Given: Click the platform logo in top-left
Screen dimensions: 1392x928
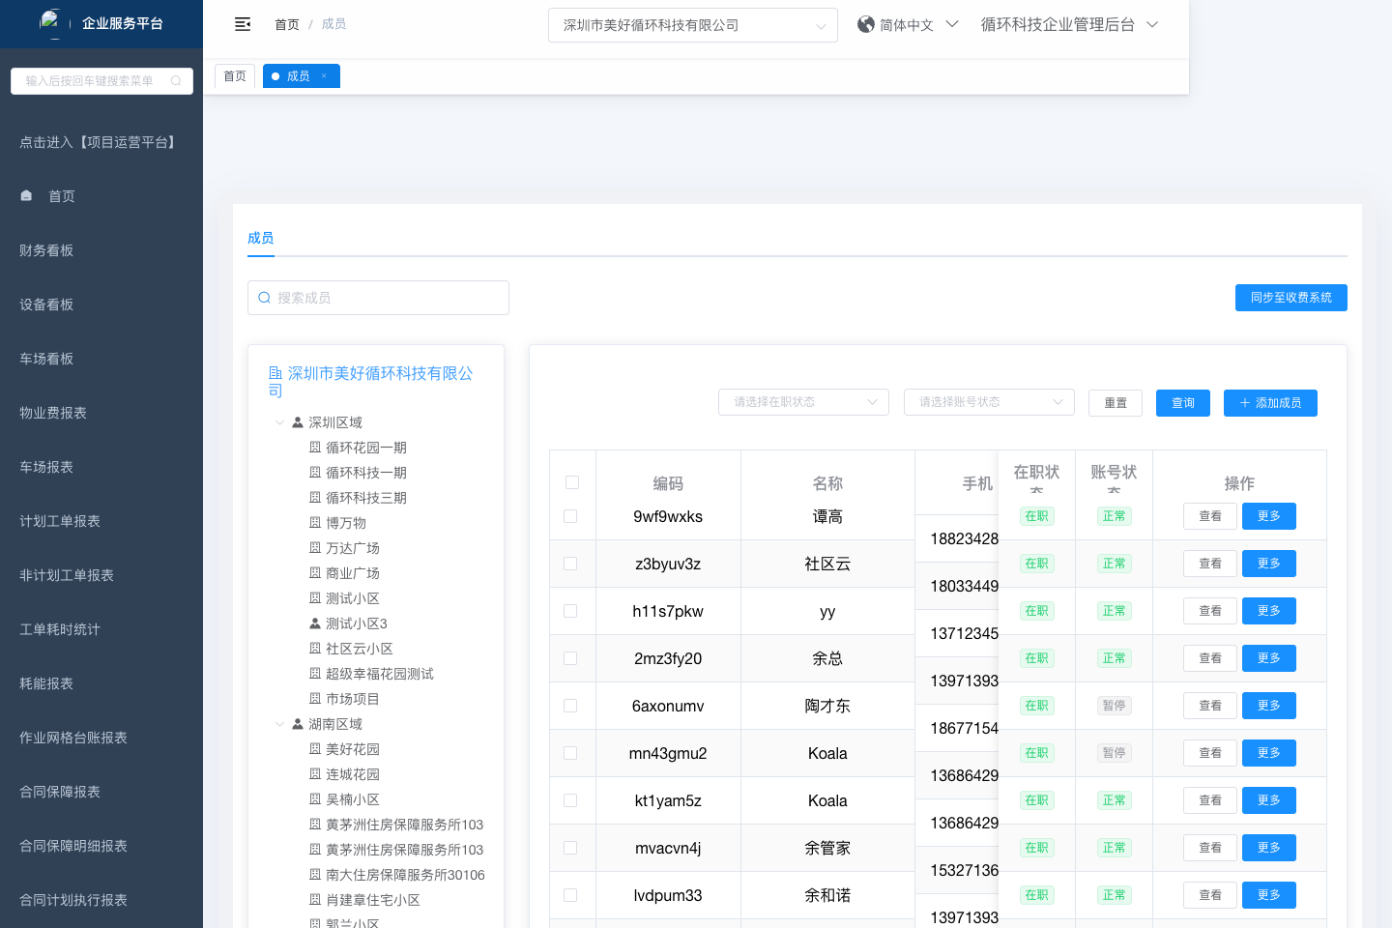Looking at the screenshot, I should [x=50, y=22].
